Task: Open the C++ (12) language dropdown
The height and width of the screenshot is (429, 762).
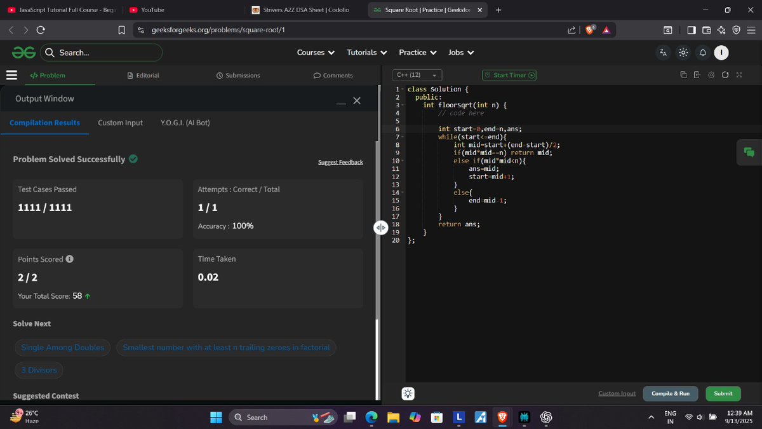Action: [417, 74]
